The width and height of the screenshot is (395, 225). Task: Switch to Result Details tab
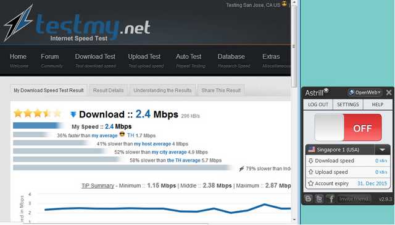109,90
